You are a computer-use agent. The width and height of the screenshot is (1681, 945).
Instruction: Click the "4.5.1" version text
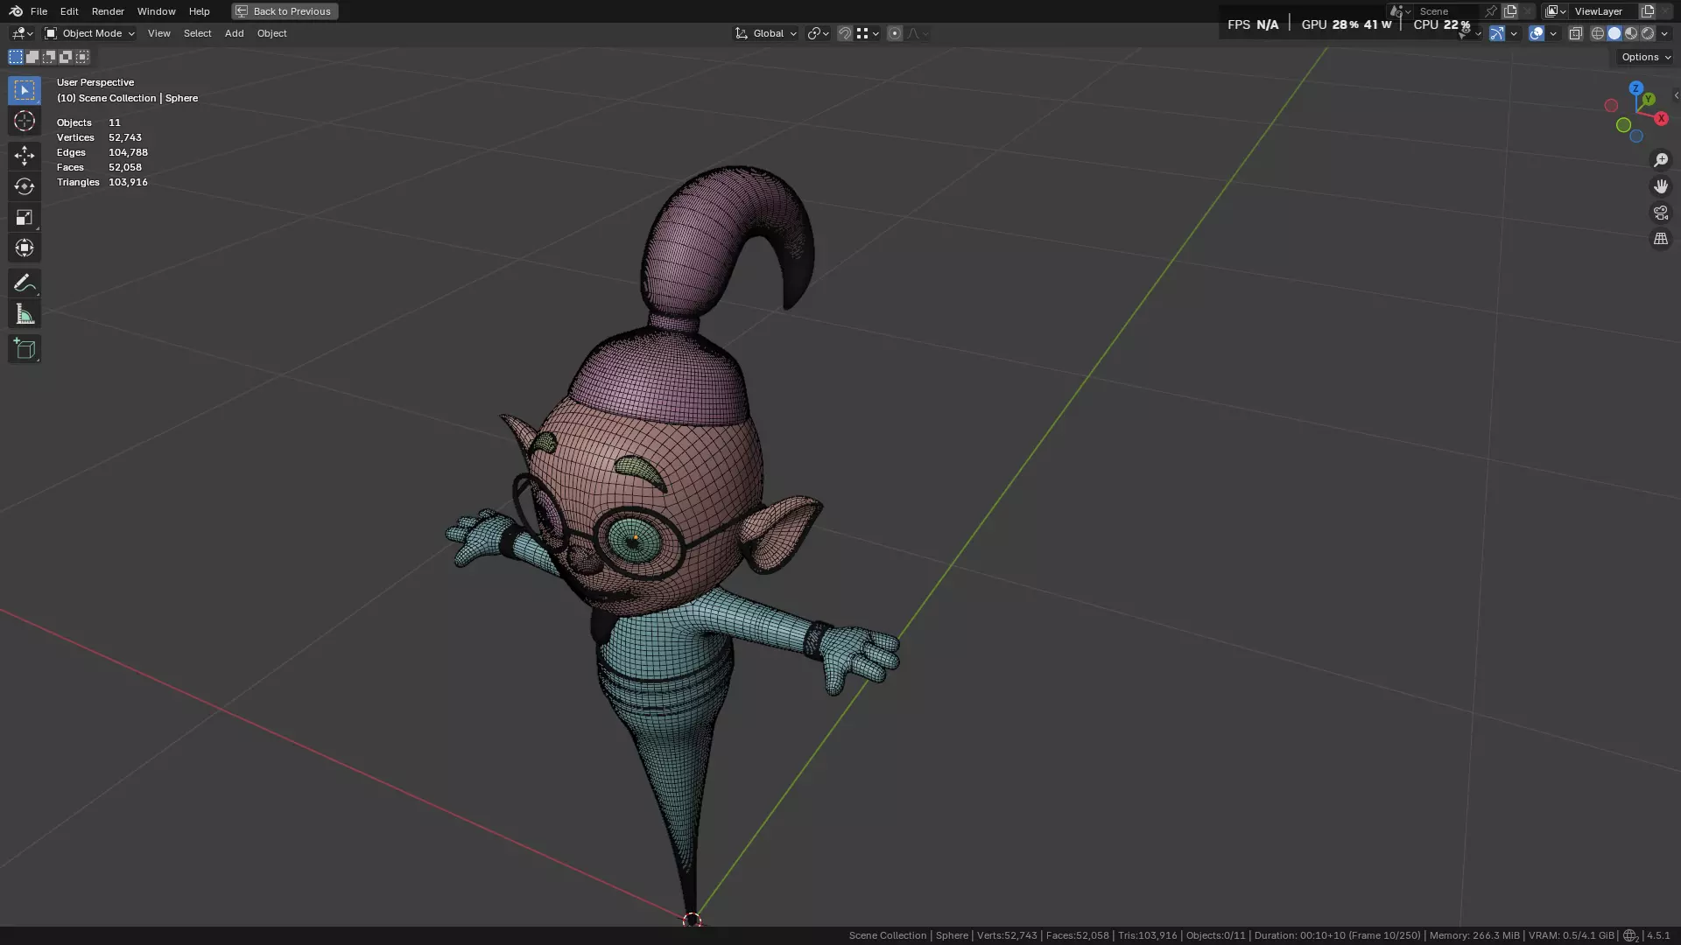coord(1658,935)
